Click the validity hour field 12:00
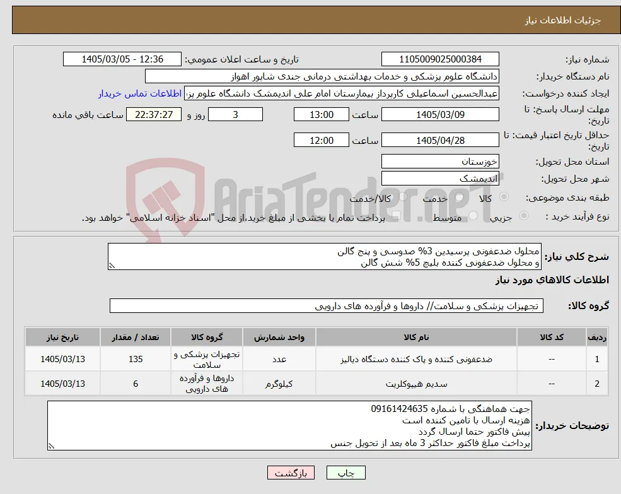Viewport: 621px width, 494px height. [x=321, y=140]
